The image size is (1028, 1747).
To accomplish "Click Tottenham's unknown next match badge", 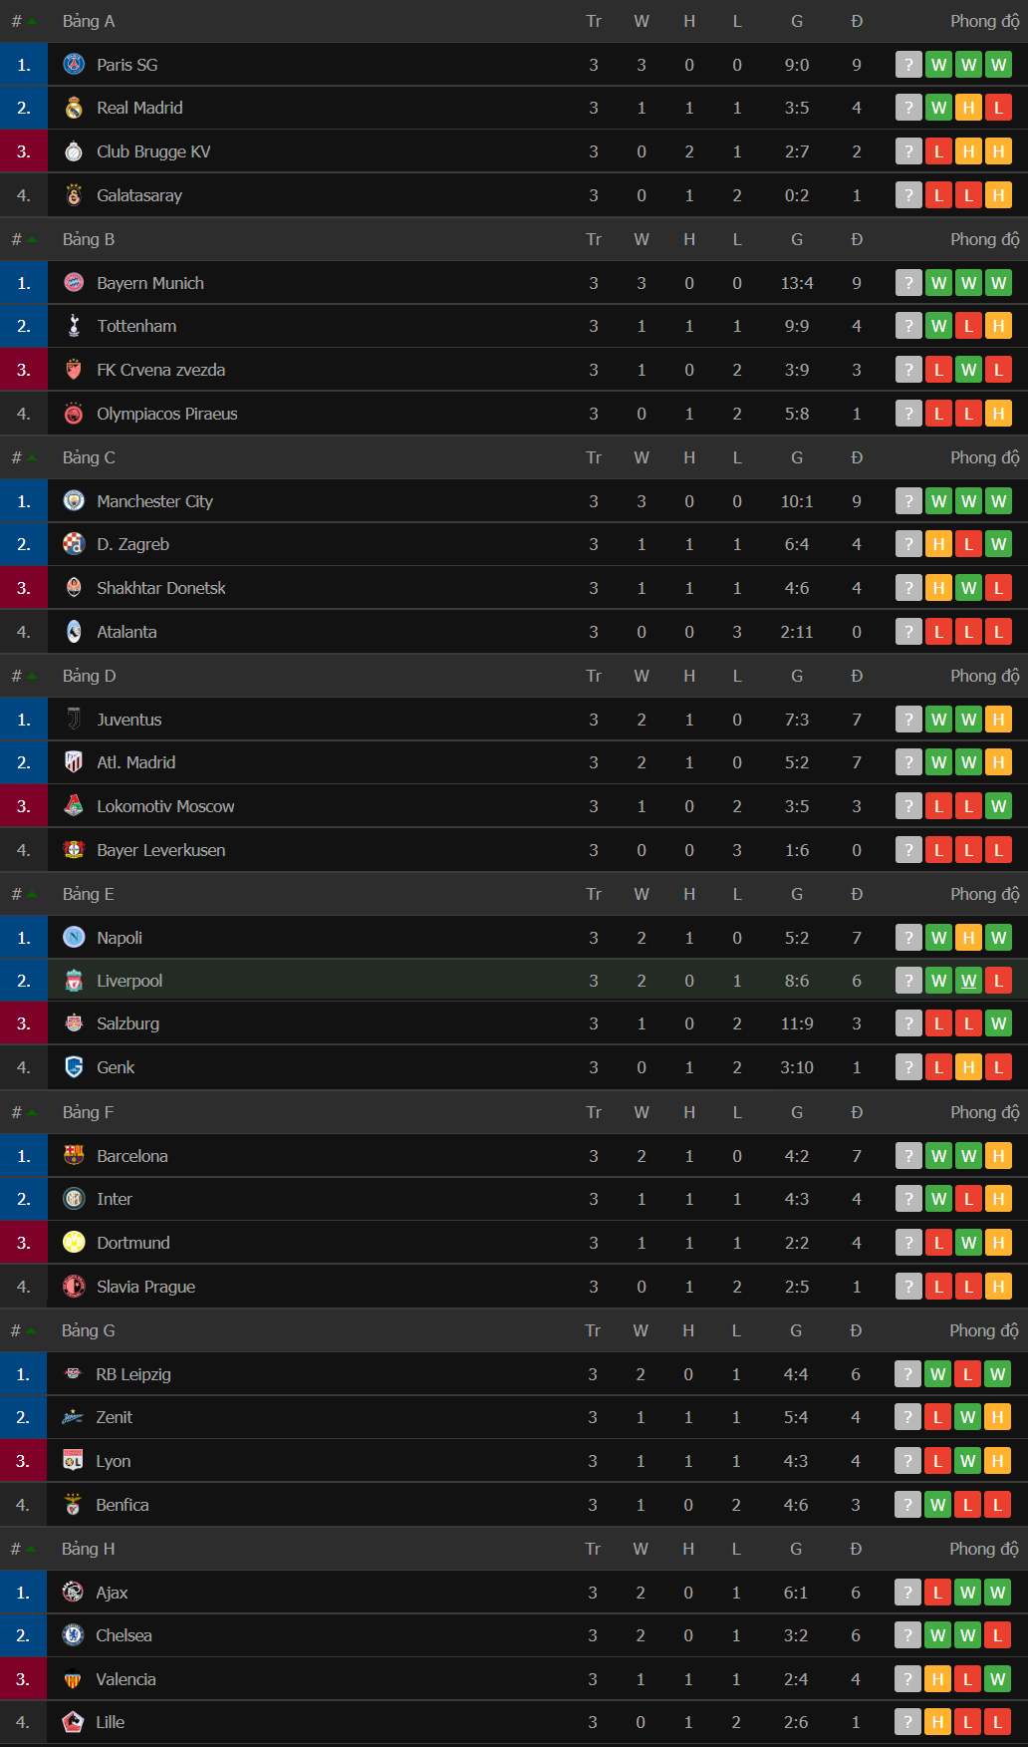I will point(908,326).
